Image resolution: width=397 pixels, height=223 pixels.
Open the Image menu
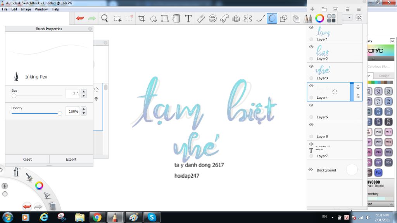[26, 9]
